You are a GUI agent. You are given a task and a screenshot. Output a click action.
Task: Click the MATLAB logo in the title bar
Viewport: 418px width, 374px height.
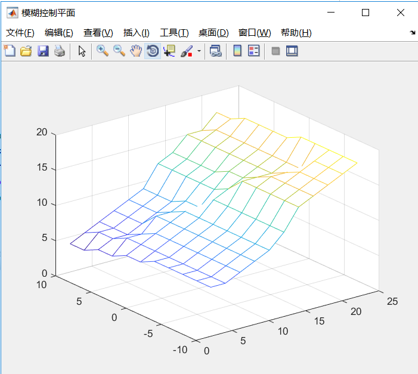13,13
